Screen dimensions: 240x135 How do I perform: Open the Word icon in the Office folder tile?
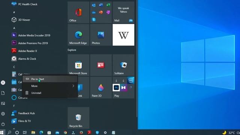click(x=101, y=5)
